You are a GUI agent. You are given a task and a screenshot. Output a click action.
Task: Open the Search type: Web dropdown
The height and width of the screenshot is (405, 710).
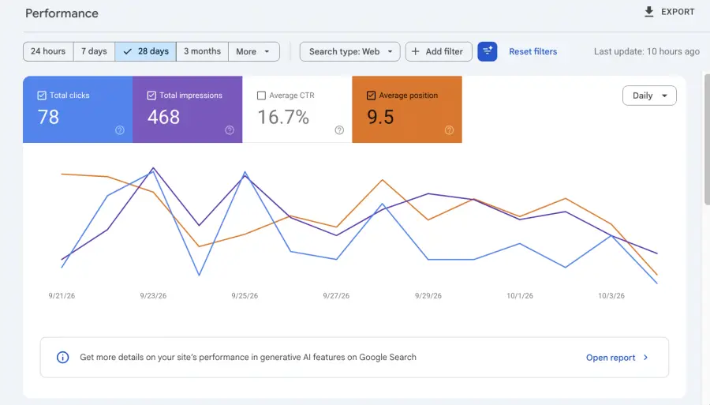point(349,51)
